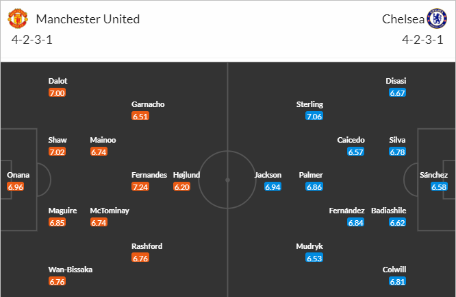The image size is (456, 297).
Task: Select Colwill's 6.81 rating badge
Action: (x=396, y=281)
